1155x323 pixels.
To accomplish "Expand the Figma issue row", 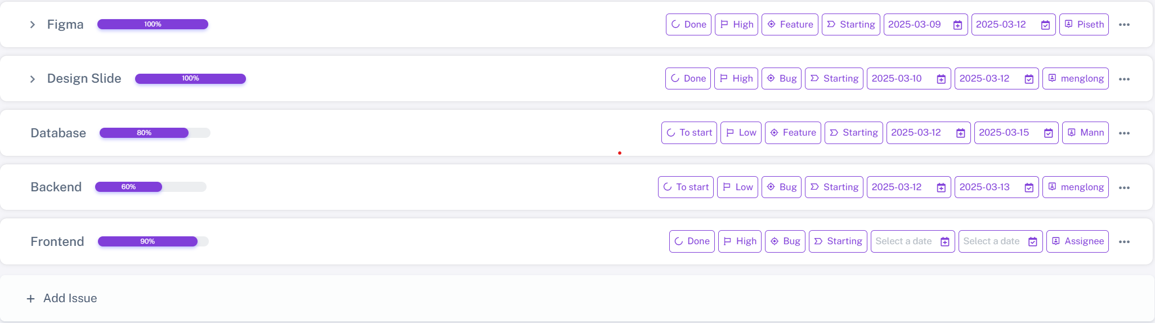I will pos(33,25).
